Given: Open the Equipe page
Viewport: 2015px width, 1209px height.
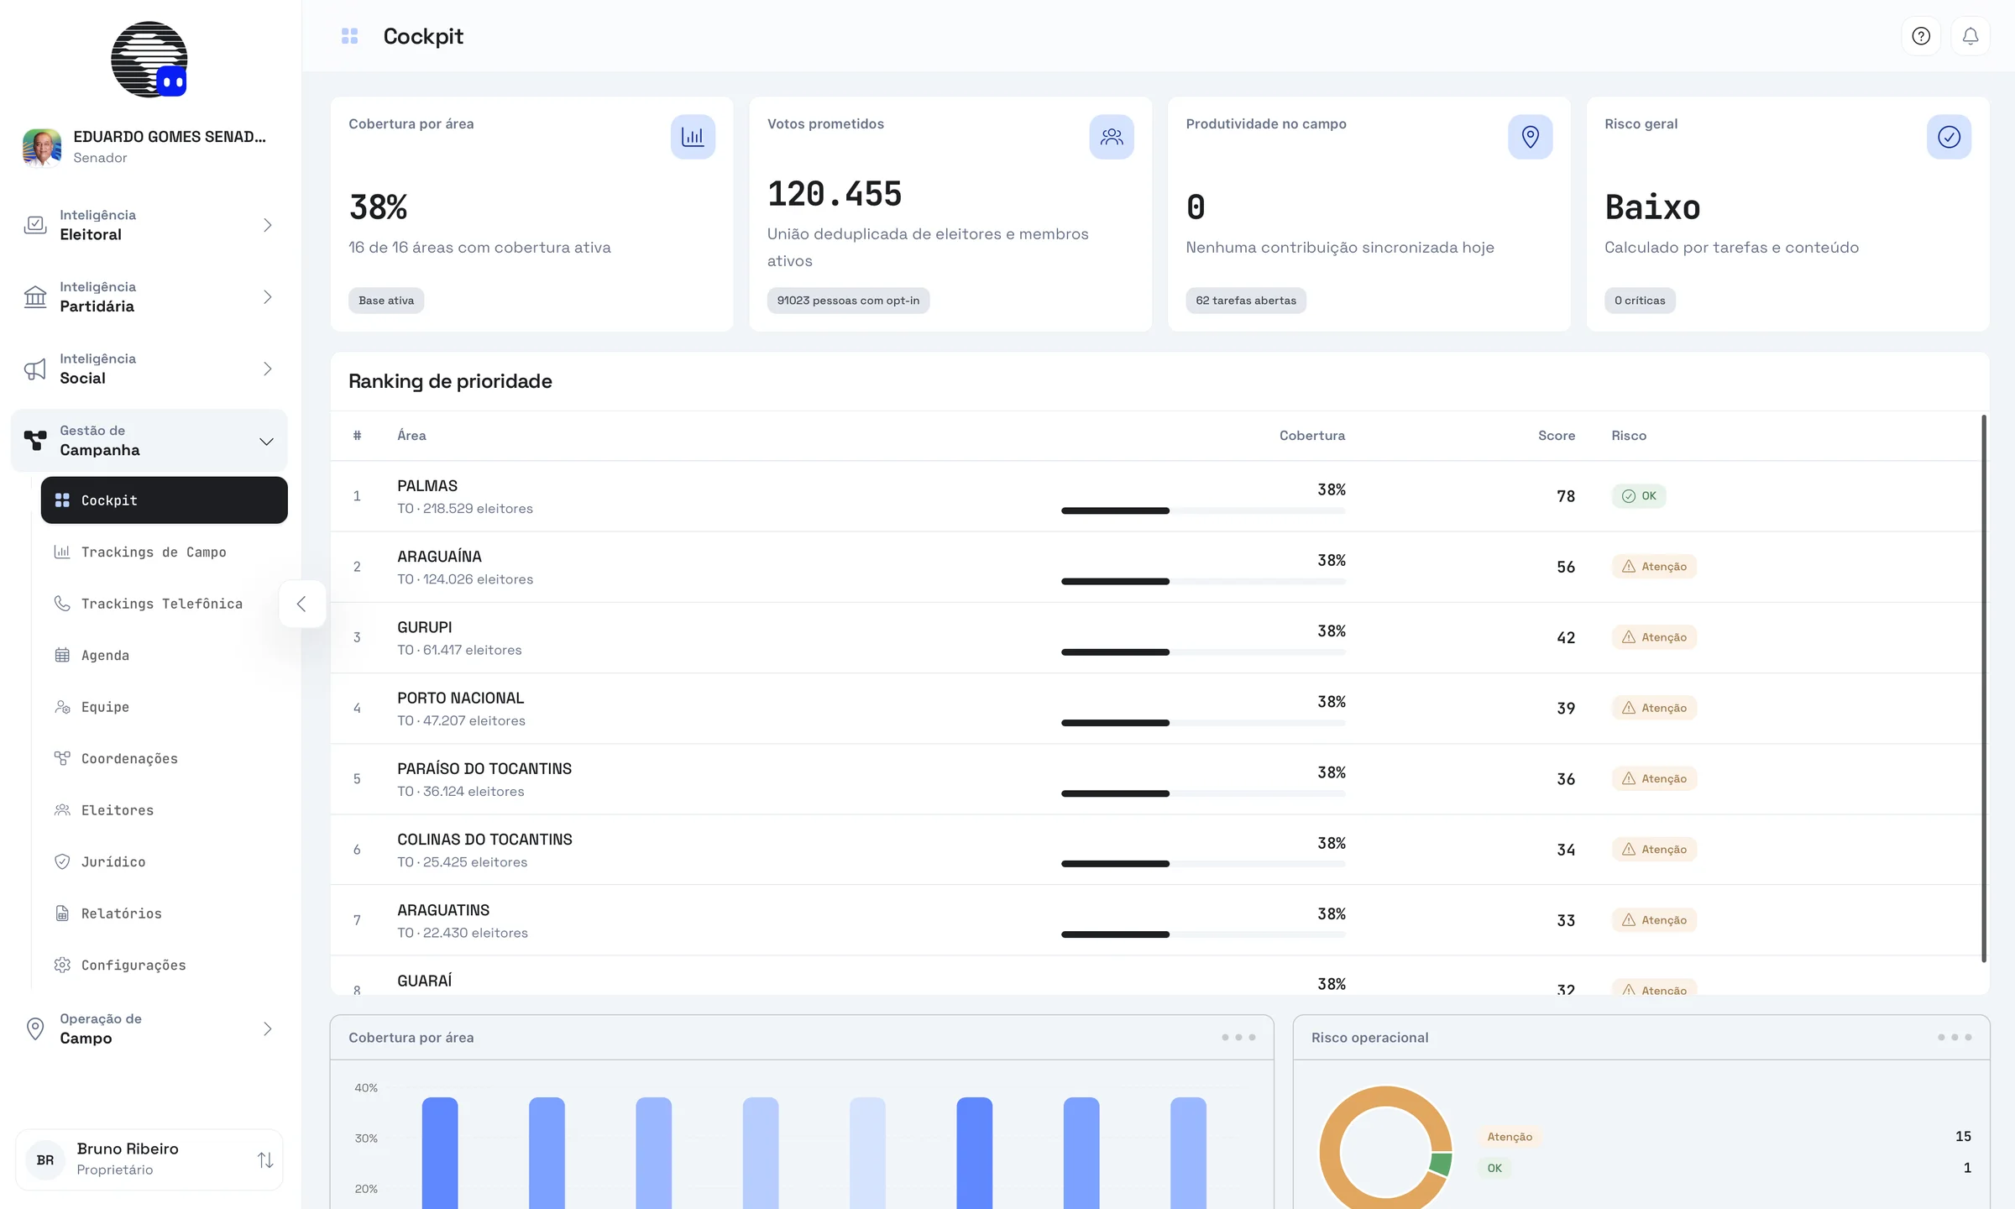Looking at the screenshot, I should pyautogui.click(x=165, y=707).
